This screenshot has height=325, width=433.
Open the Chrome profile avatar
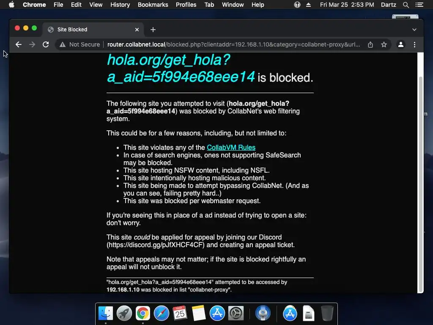[401, 44]
